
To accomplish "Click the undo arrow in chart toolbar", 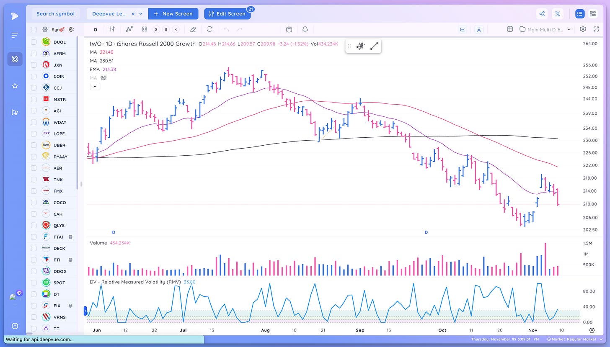I will tap(226, 29).
